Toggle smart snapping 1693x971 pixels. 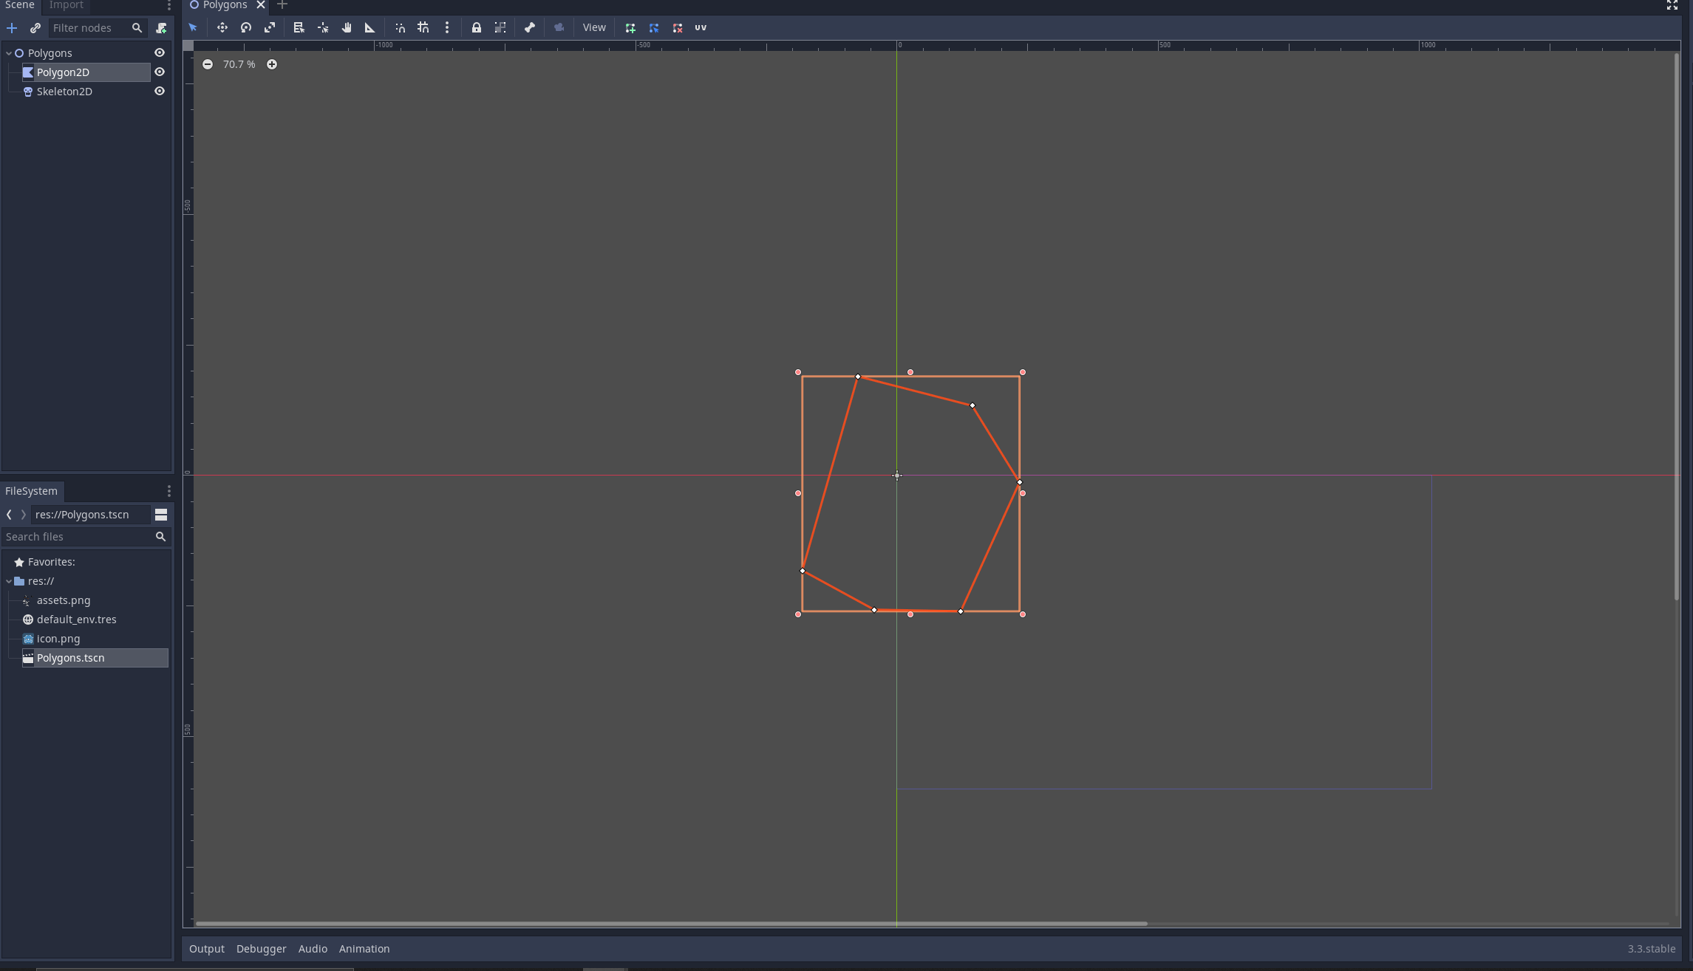point(400,27)
